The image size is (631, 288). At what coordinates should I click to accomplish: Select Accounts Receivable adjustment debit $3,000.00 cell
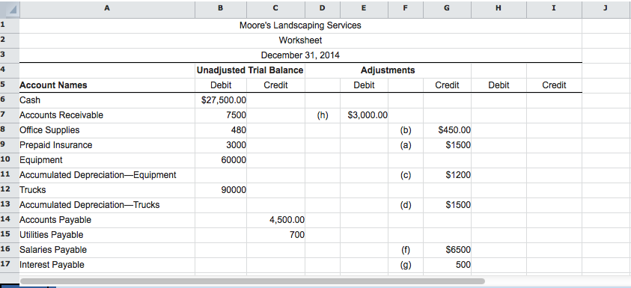click(365, 115)
